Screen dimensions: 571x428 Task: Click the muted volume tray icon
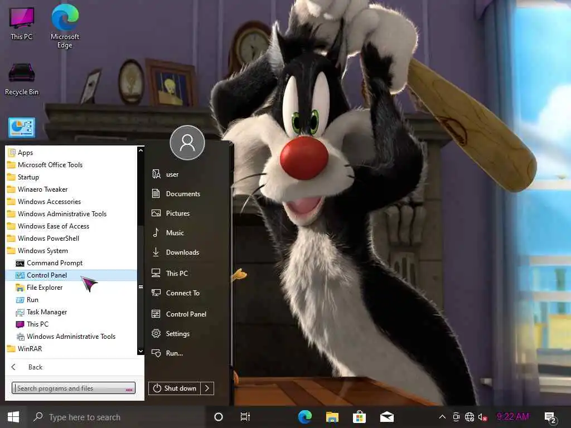483,417
